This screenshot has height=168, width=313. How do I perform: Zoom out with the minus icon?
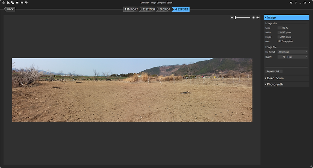pos(232,17)
